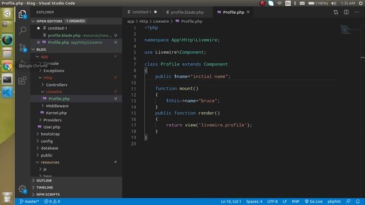
Task: Close Profile.php in Open Editors list
Action: [38, 42]
